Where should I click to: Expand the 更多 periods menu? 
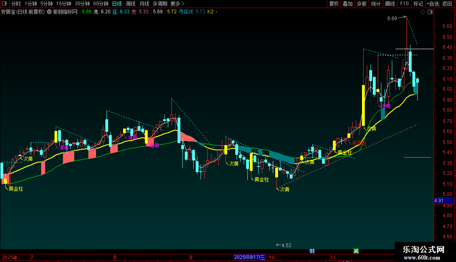(177, 4)
